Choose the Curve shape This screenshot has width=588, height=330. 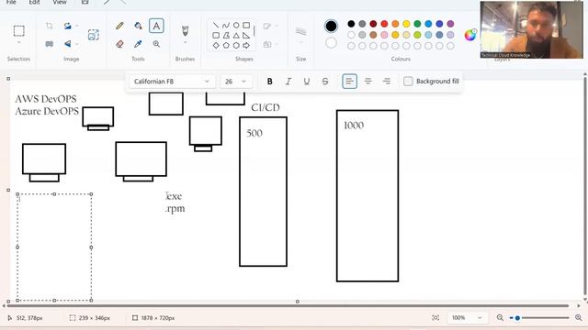pos(226,26)
